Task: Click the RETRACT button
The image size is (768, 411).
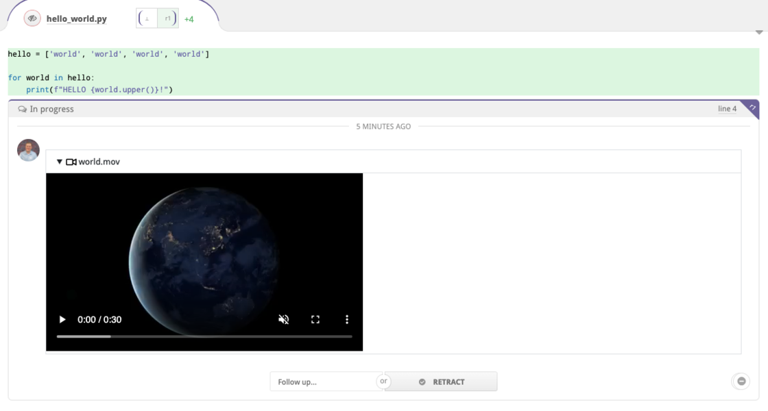Action: tap(442, 382)
